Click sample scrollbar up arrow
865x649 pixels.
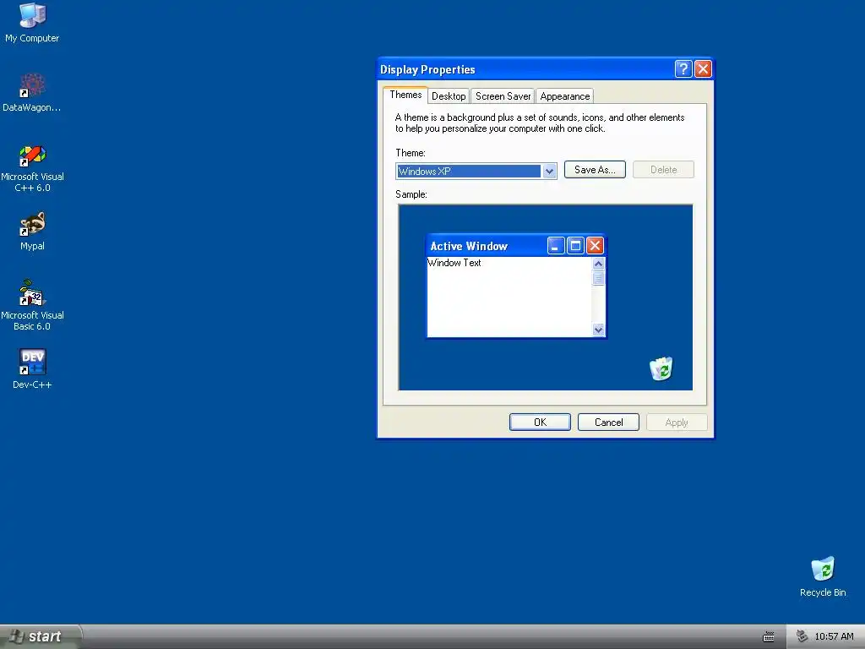pos(598,264)
